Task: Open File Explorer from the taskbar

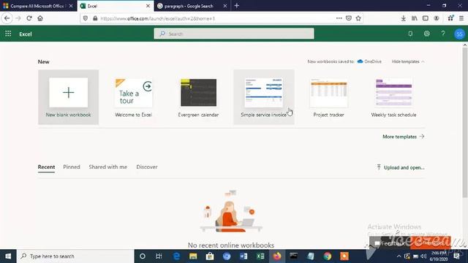Action: coord(193,256)
